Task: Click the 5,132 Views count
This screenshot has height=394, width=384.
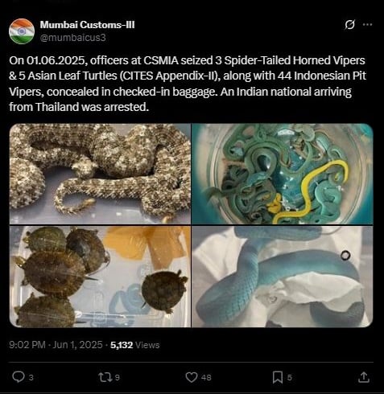Action: [135, 345]
